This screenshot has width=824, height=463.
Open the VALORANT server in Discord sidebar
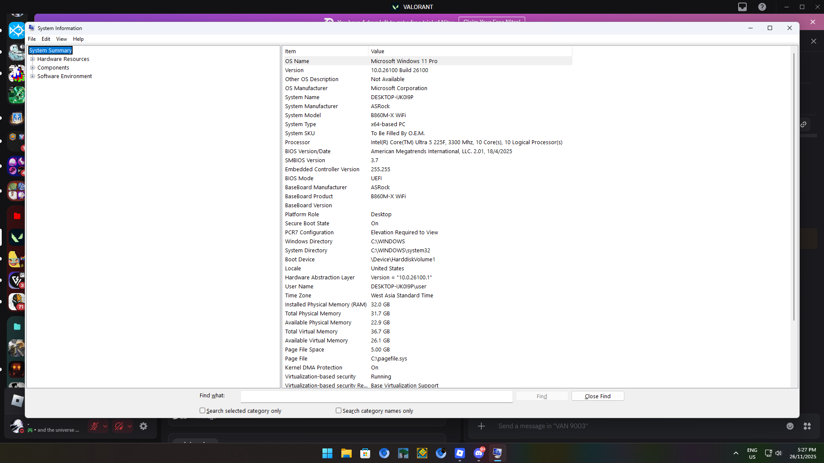17,237
